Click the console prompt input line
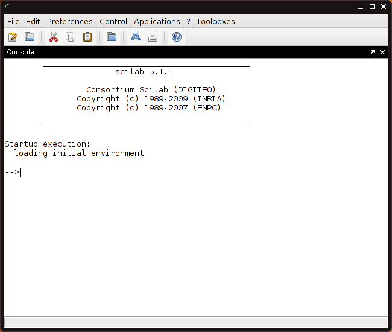 coord(196,172)
